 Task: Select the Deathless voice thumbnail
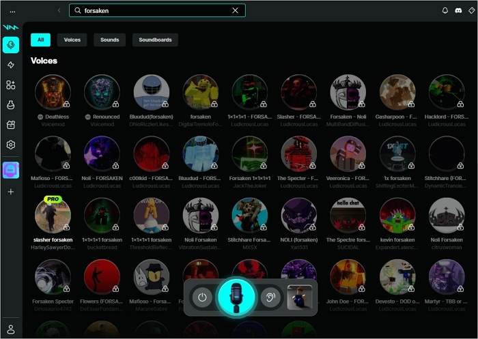[x=53, y=92]
